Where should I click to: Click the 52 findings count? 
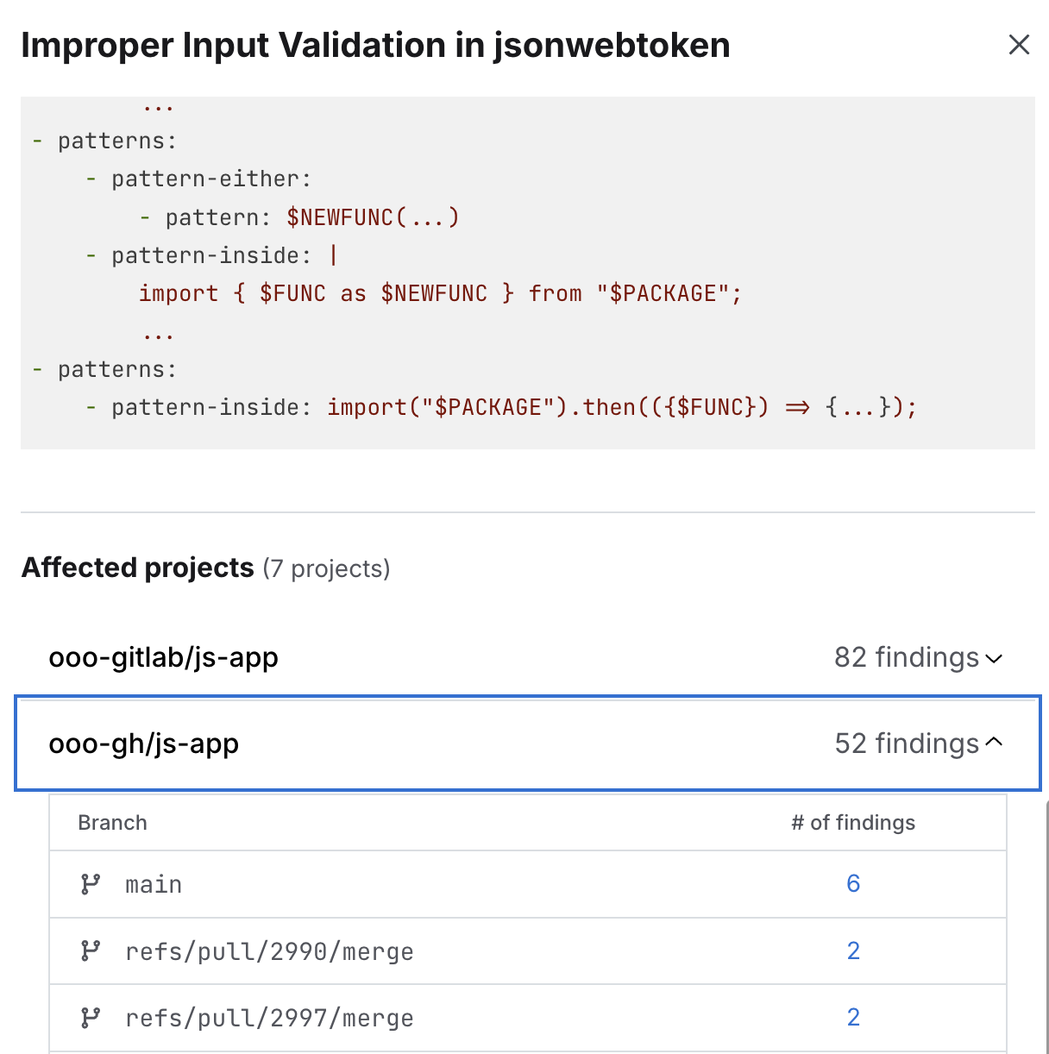coord(906,743)
